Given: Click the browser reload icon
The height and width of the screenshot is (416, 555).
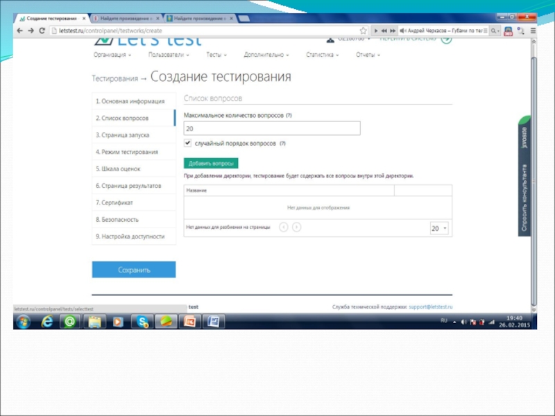Looking at the screenshot, I should pos(42,31).
